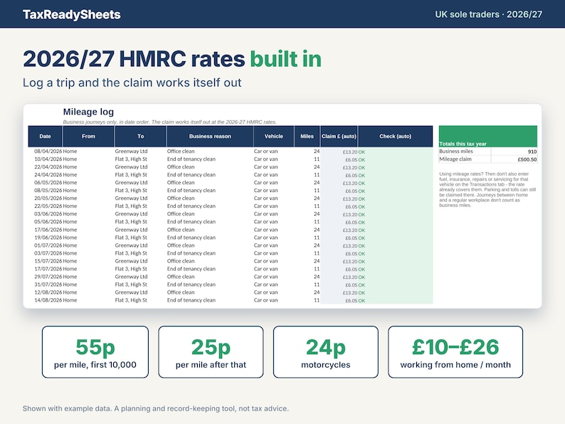Image resolution: width=565 pixels, height=424 pixels.
Task: Click the date cell 17/06/2026
Action: [x=48, y=230]
